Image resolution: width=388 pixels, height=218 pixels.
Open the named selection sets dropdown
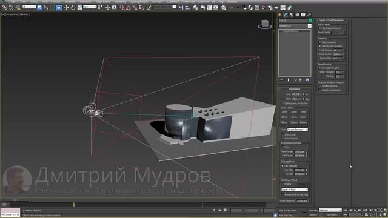164,7
